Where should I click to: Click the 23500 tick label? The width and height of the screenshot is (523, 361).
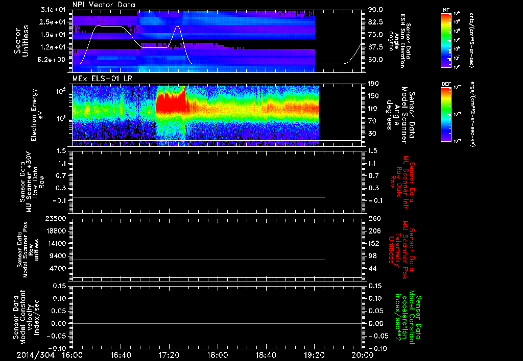56,218
